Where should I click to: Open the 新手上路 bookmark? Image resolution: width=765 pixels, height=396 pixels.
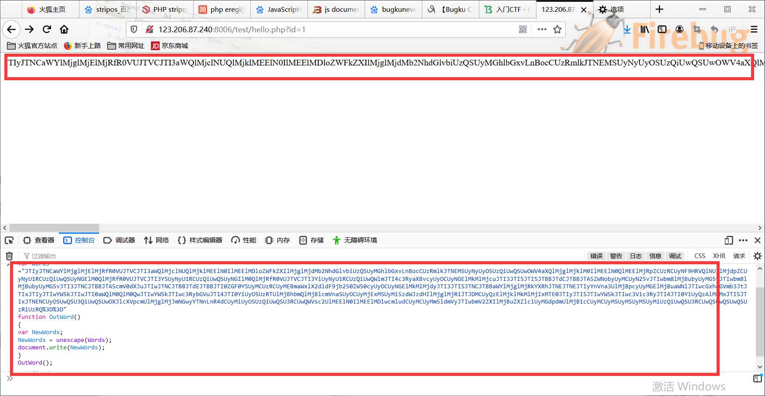[x=82, y=45]
